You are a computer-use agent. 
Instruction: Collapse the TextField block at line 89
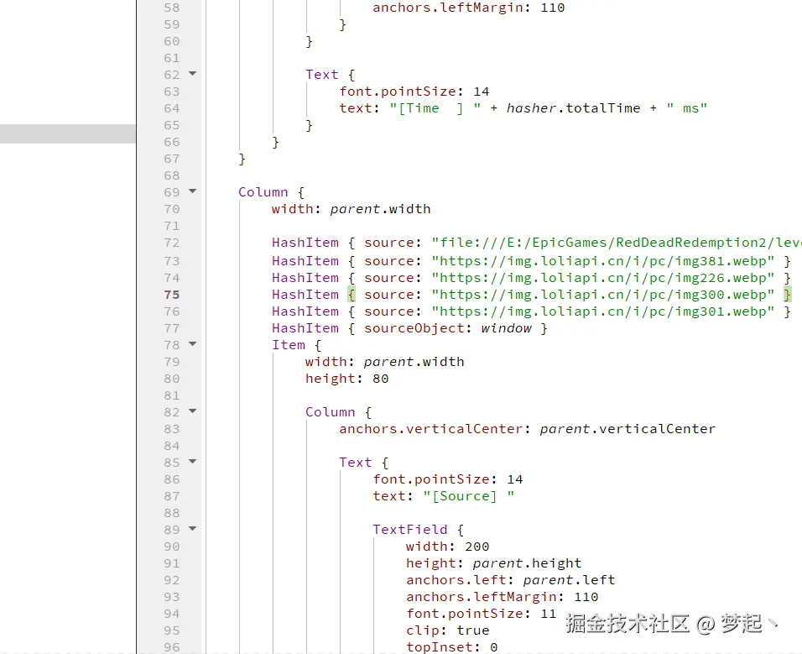193,529
